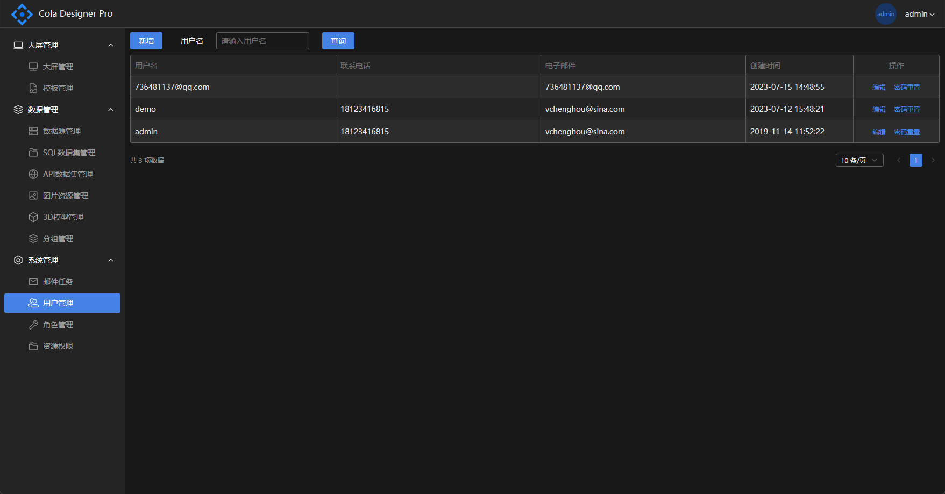The height and width of the screenshot is (494, 945).
Task: Collapse the 大屏管理 menu group
Action: pos(111,45)
